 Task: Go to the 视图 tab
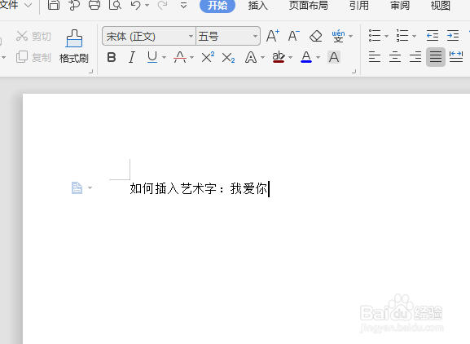point(441,6)
